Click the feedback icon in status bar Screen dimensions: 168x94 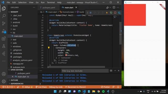point(113,87)
